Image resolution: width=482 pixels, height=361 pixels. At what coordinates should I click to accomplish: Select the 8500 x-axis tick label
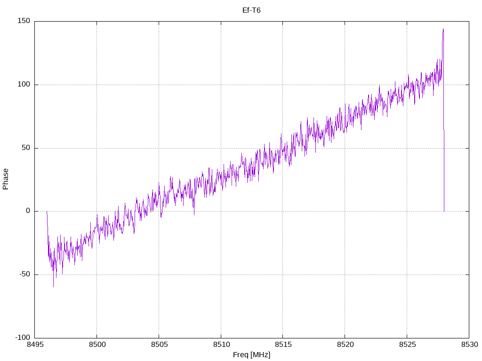[x=97, y=345]
